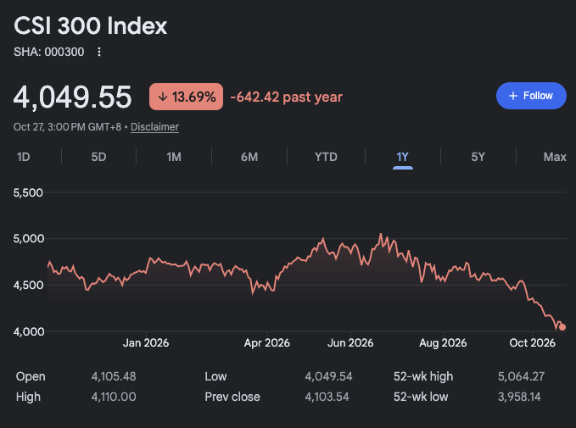Click the Apr 2026 axis label
The image size is (576, 428).
click(267, 343)
